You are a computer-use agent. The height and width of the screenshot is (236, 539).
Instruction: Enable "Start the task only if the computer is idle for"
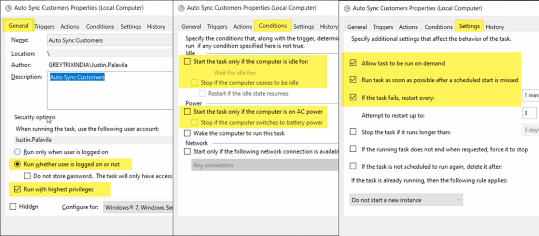click(188, 62)
